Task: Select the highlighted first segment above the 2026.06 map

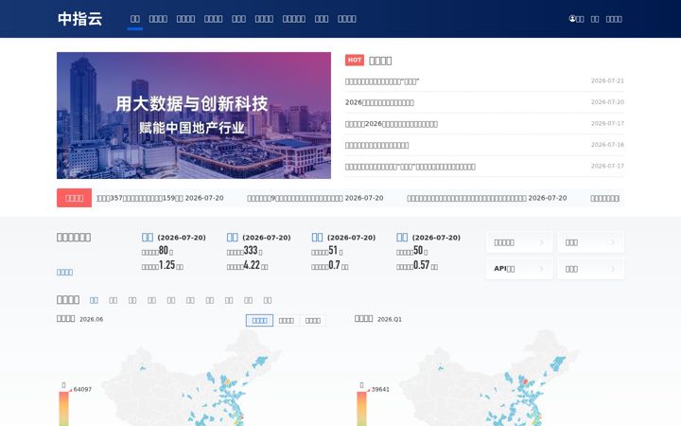Action: 259,320
